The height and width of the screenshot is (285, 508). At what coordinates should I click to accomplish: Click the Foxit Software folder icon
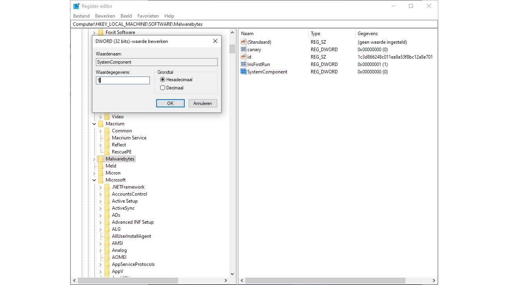click(x=101, y=32)
